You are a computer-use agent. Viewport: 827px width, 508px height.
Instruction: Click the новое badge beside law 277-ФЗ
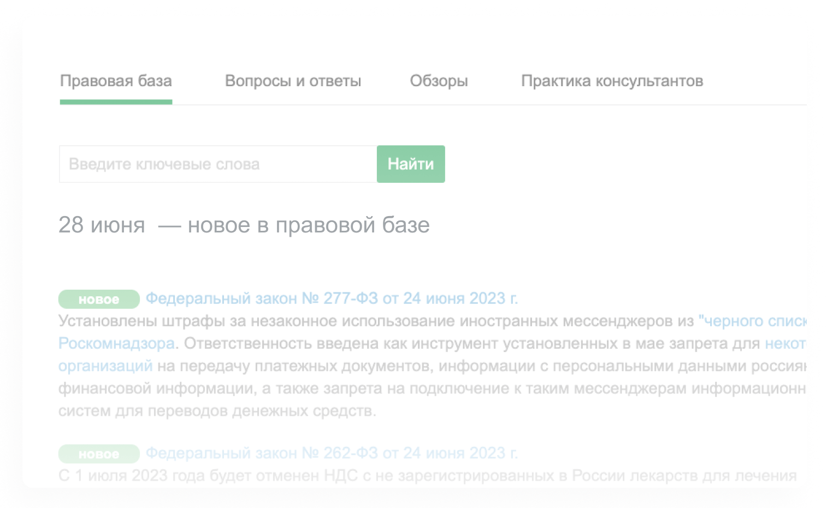99,299
